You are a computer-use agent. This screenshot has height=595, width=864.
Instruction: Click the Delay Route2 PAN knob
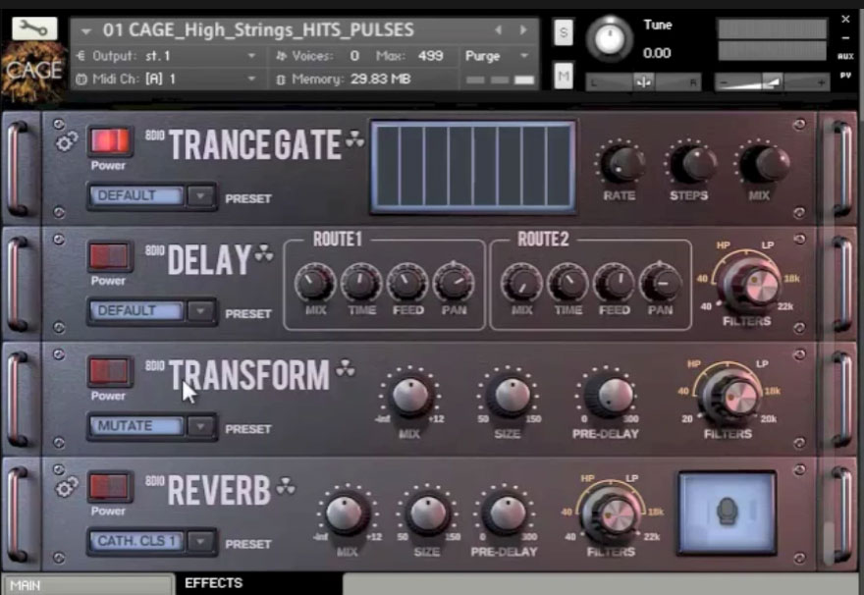coord(660,283)
